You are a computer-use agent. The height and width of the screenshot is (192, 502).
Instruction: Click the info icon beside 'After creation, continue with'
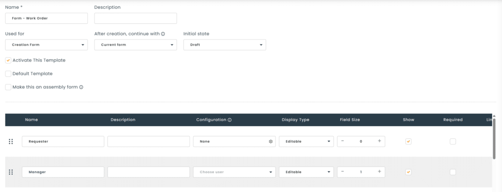(x=163, y=34)
